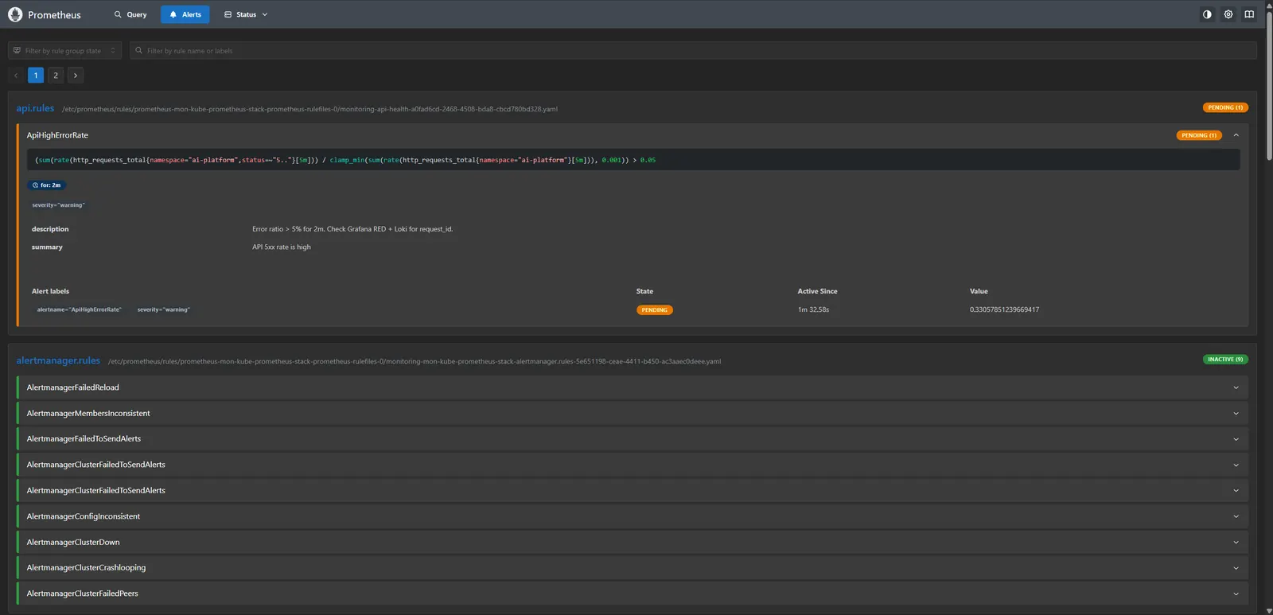The width and height of the screenshot is (1273, 615).
Task: Open the documentation book icon
Action: coord(1249,14)
